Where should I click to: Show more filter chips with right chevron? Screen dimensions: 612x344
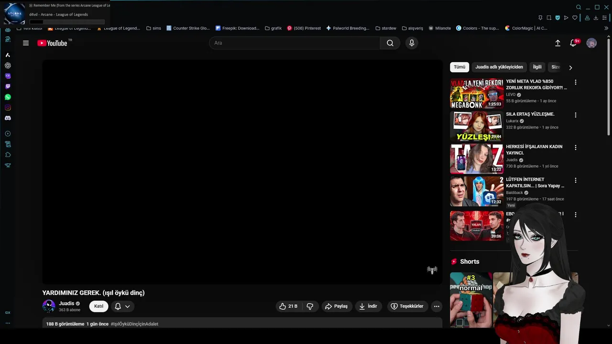[x=570, y=67]
